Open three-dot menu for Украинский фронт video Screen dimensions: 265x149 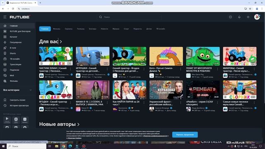click(x=181, y=103)
